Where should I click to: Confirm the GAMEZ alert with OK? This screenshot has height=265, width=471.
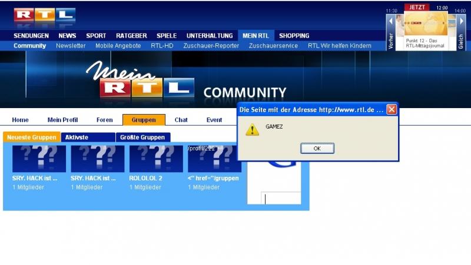317,149
